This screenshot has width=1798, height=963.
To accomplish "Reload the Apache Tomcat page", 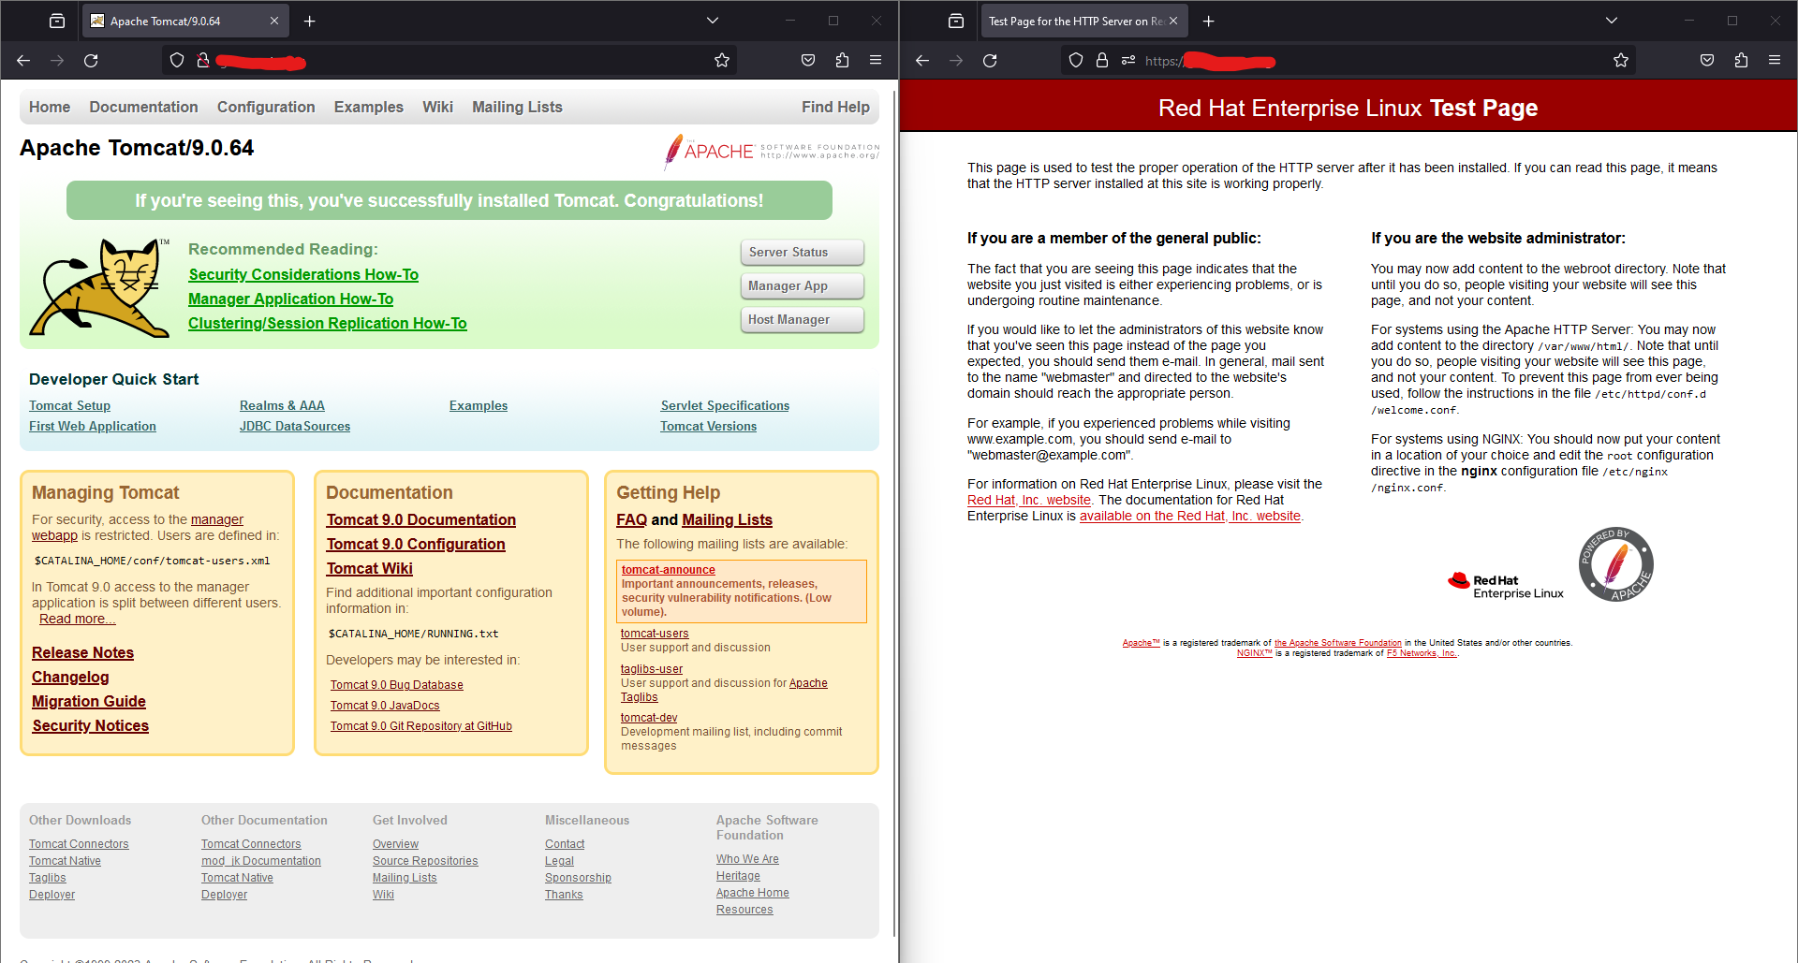I will click(x=91, y=60).
